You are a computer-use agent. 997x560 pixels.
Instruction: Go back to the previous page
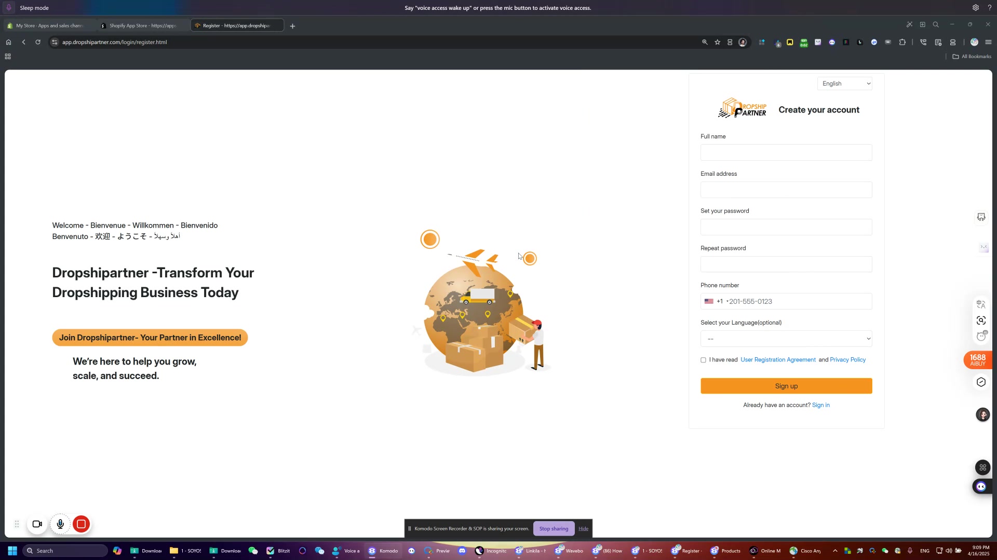point(23,42)
